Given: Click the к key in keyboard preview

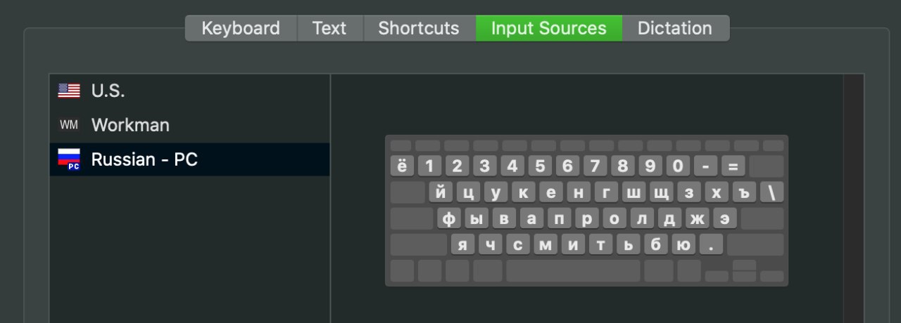Looking at the screenshot, I should [523, 192].
